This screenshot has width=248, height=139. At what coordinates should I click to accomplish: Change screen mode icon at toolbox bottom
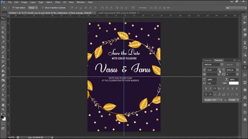[3, 128]
